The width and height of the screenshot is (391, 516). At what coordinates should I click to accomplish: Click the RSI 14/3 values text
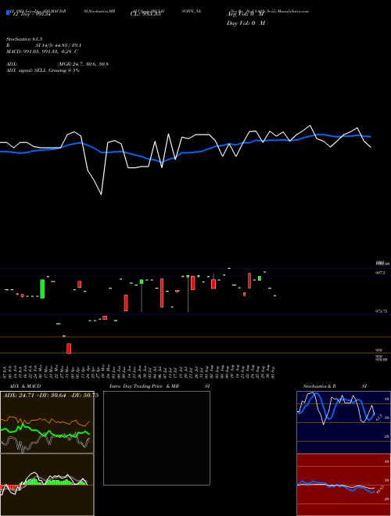[x=59, y=45]
